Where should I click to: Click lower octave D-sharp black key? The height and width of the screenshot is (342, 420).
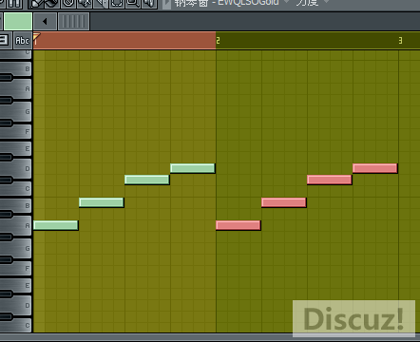[7, 294]
